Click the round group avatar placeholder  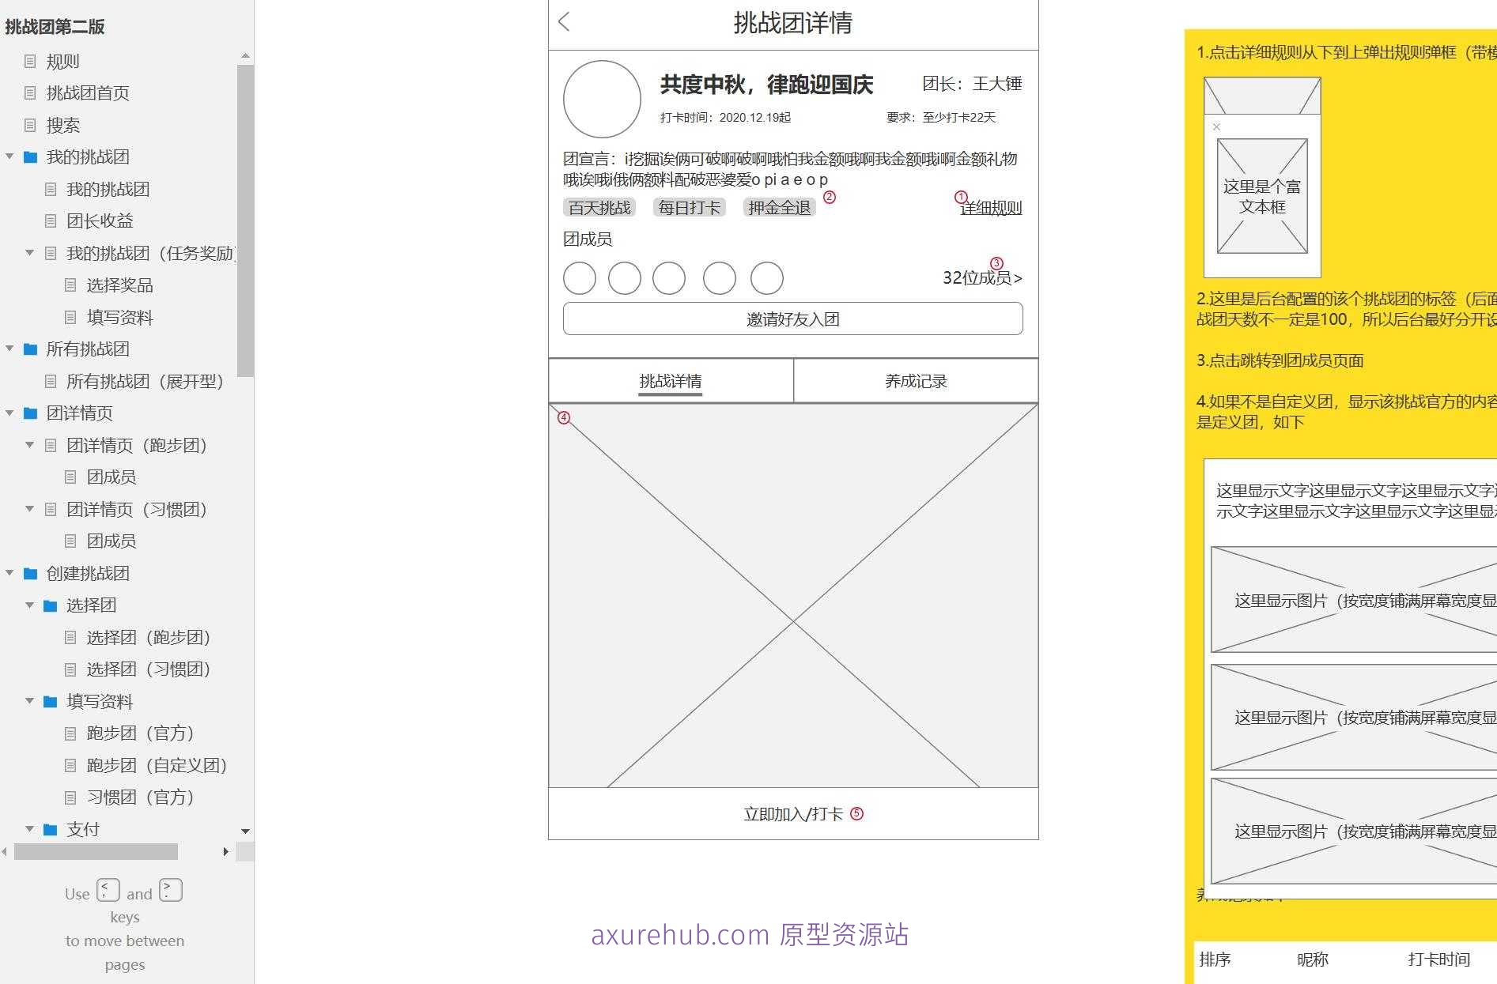602,99
